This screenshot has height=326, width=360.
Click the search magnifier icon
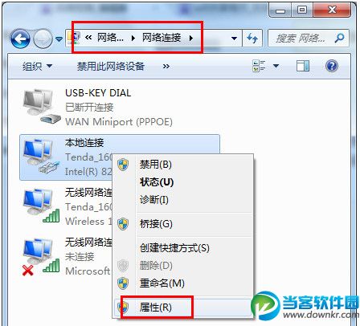pos(339,39)
